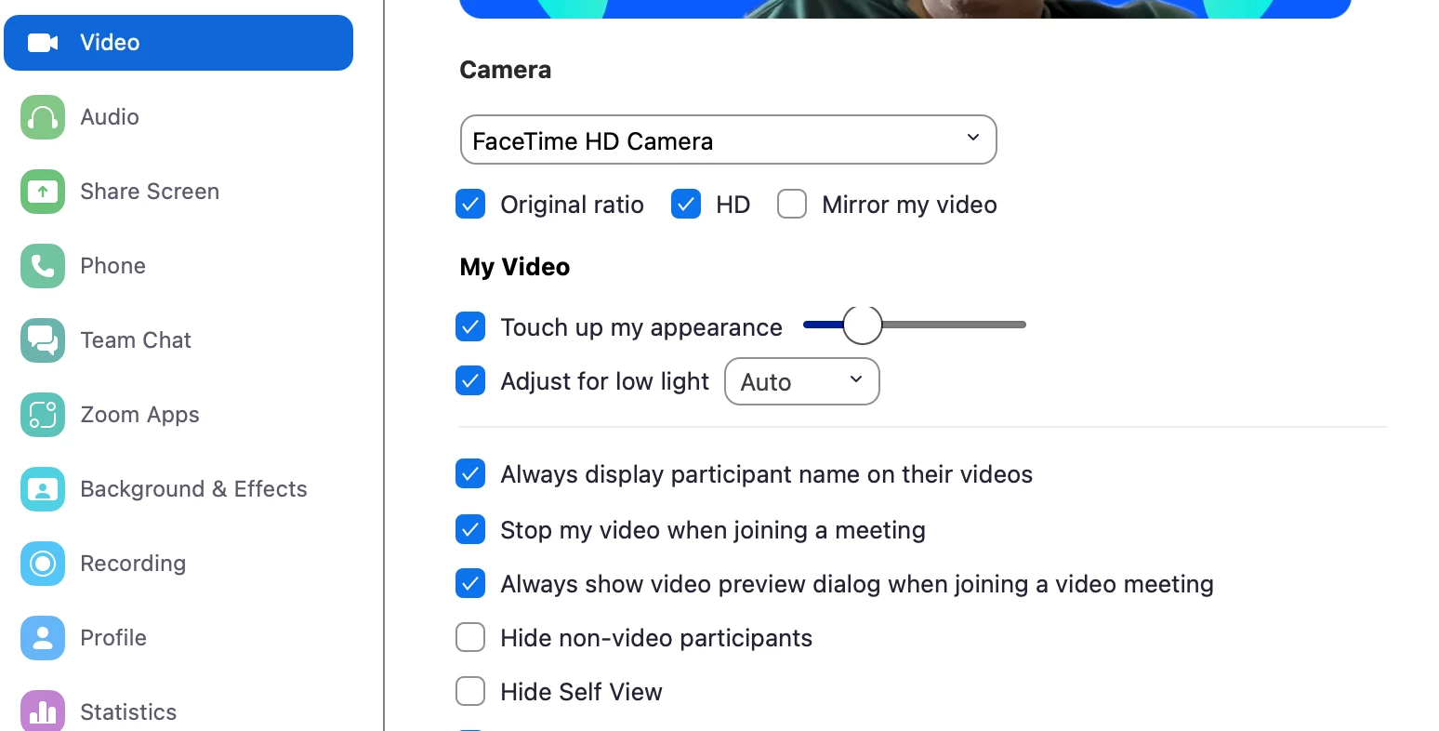Image resolution: width=1439 pixels, height=731 pixels.
Task: Uncheck the HD checkbox
Action: (686, 204)
